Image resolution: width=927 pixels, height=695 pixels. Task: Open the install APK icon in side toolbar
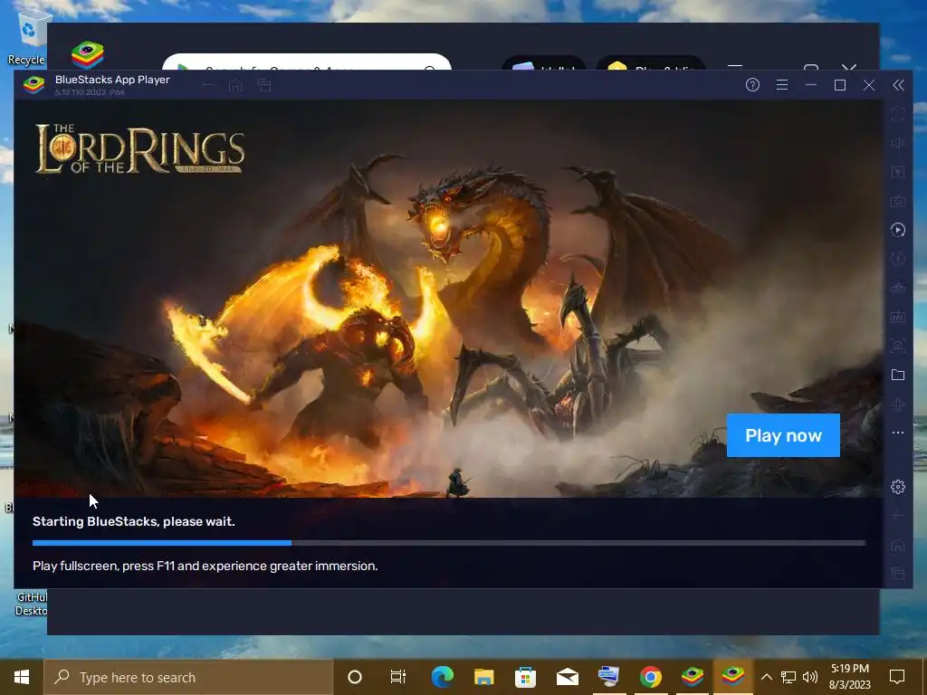[x=898, y=317]
